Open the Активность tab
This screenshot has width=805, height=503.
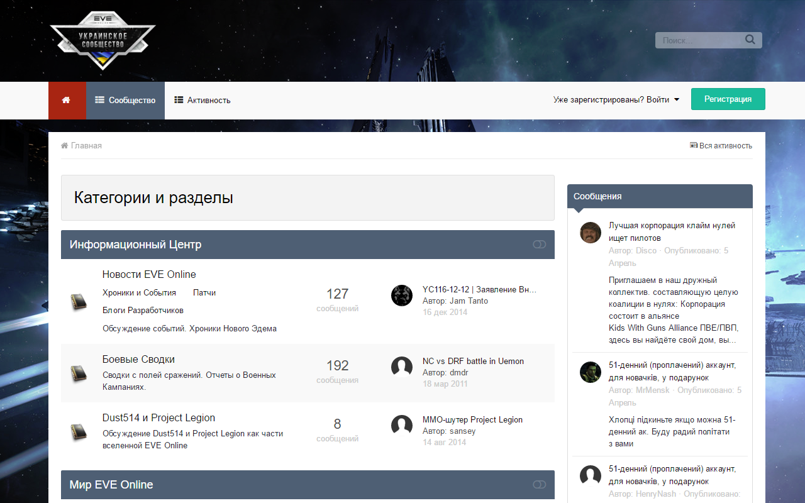pyautogui.click(x=203, y=100)
